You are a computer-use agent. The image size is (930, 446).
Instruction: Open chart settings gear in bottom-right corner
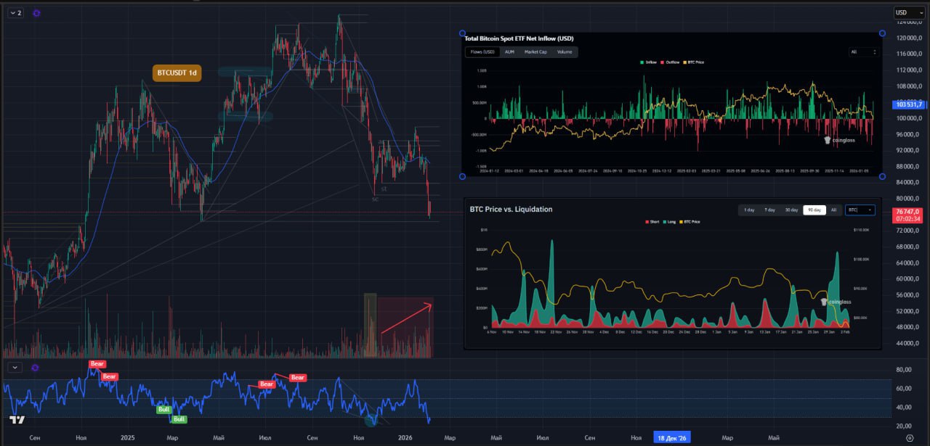coord(910,438)
